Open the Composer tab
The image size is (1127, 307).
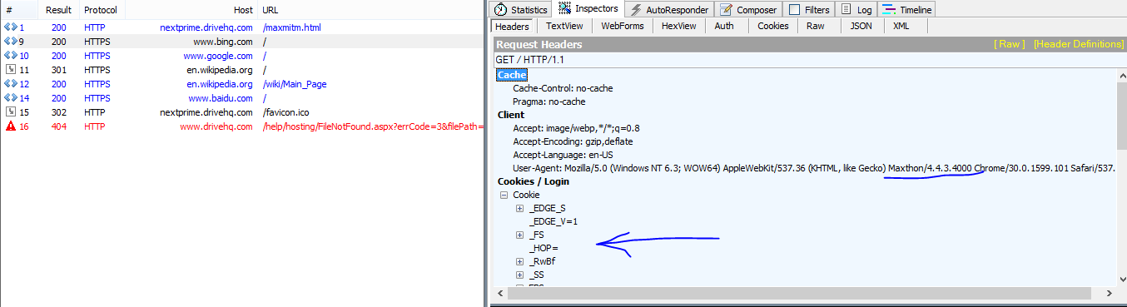click(747, 10)
